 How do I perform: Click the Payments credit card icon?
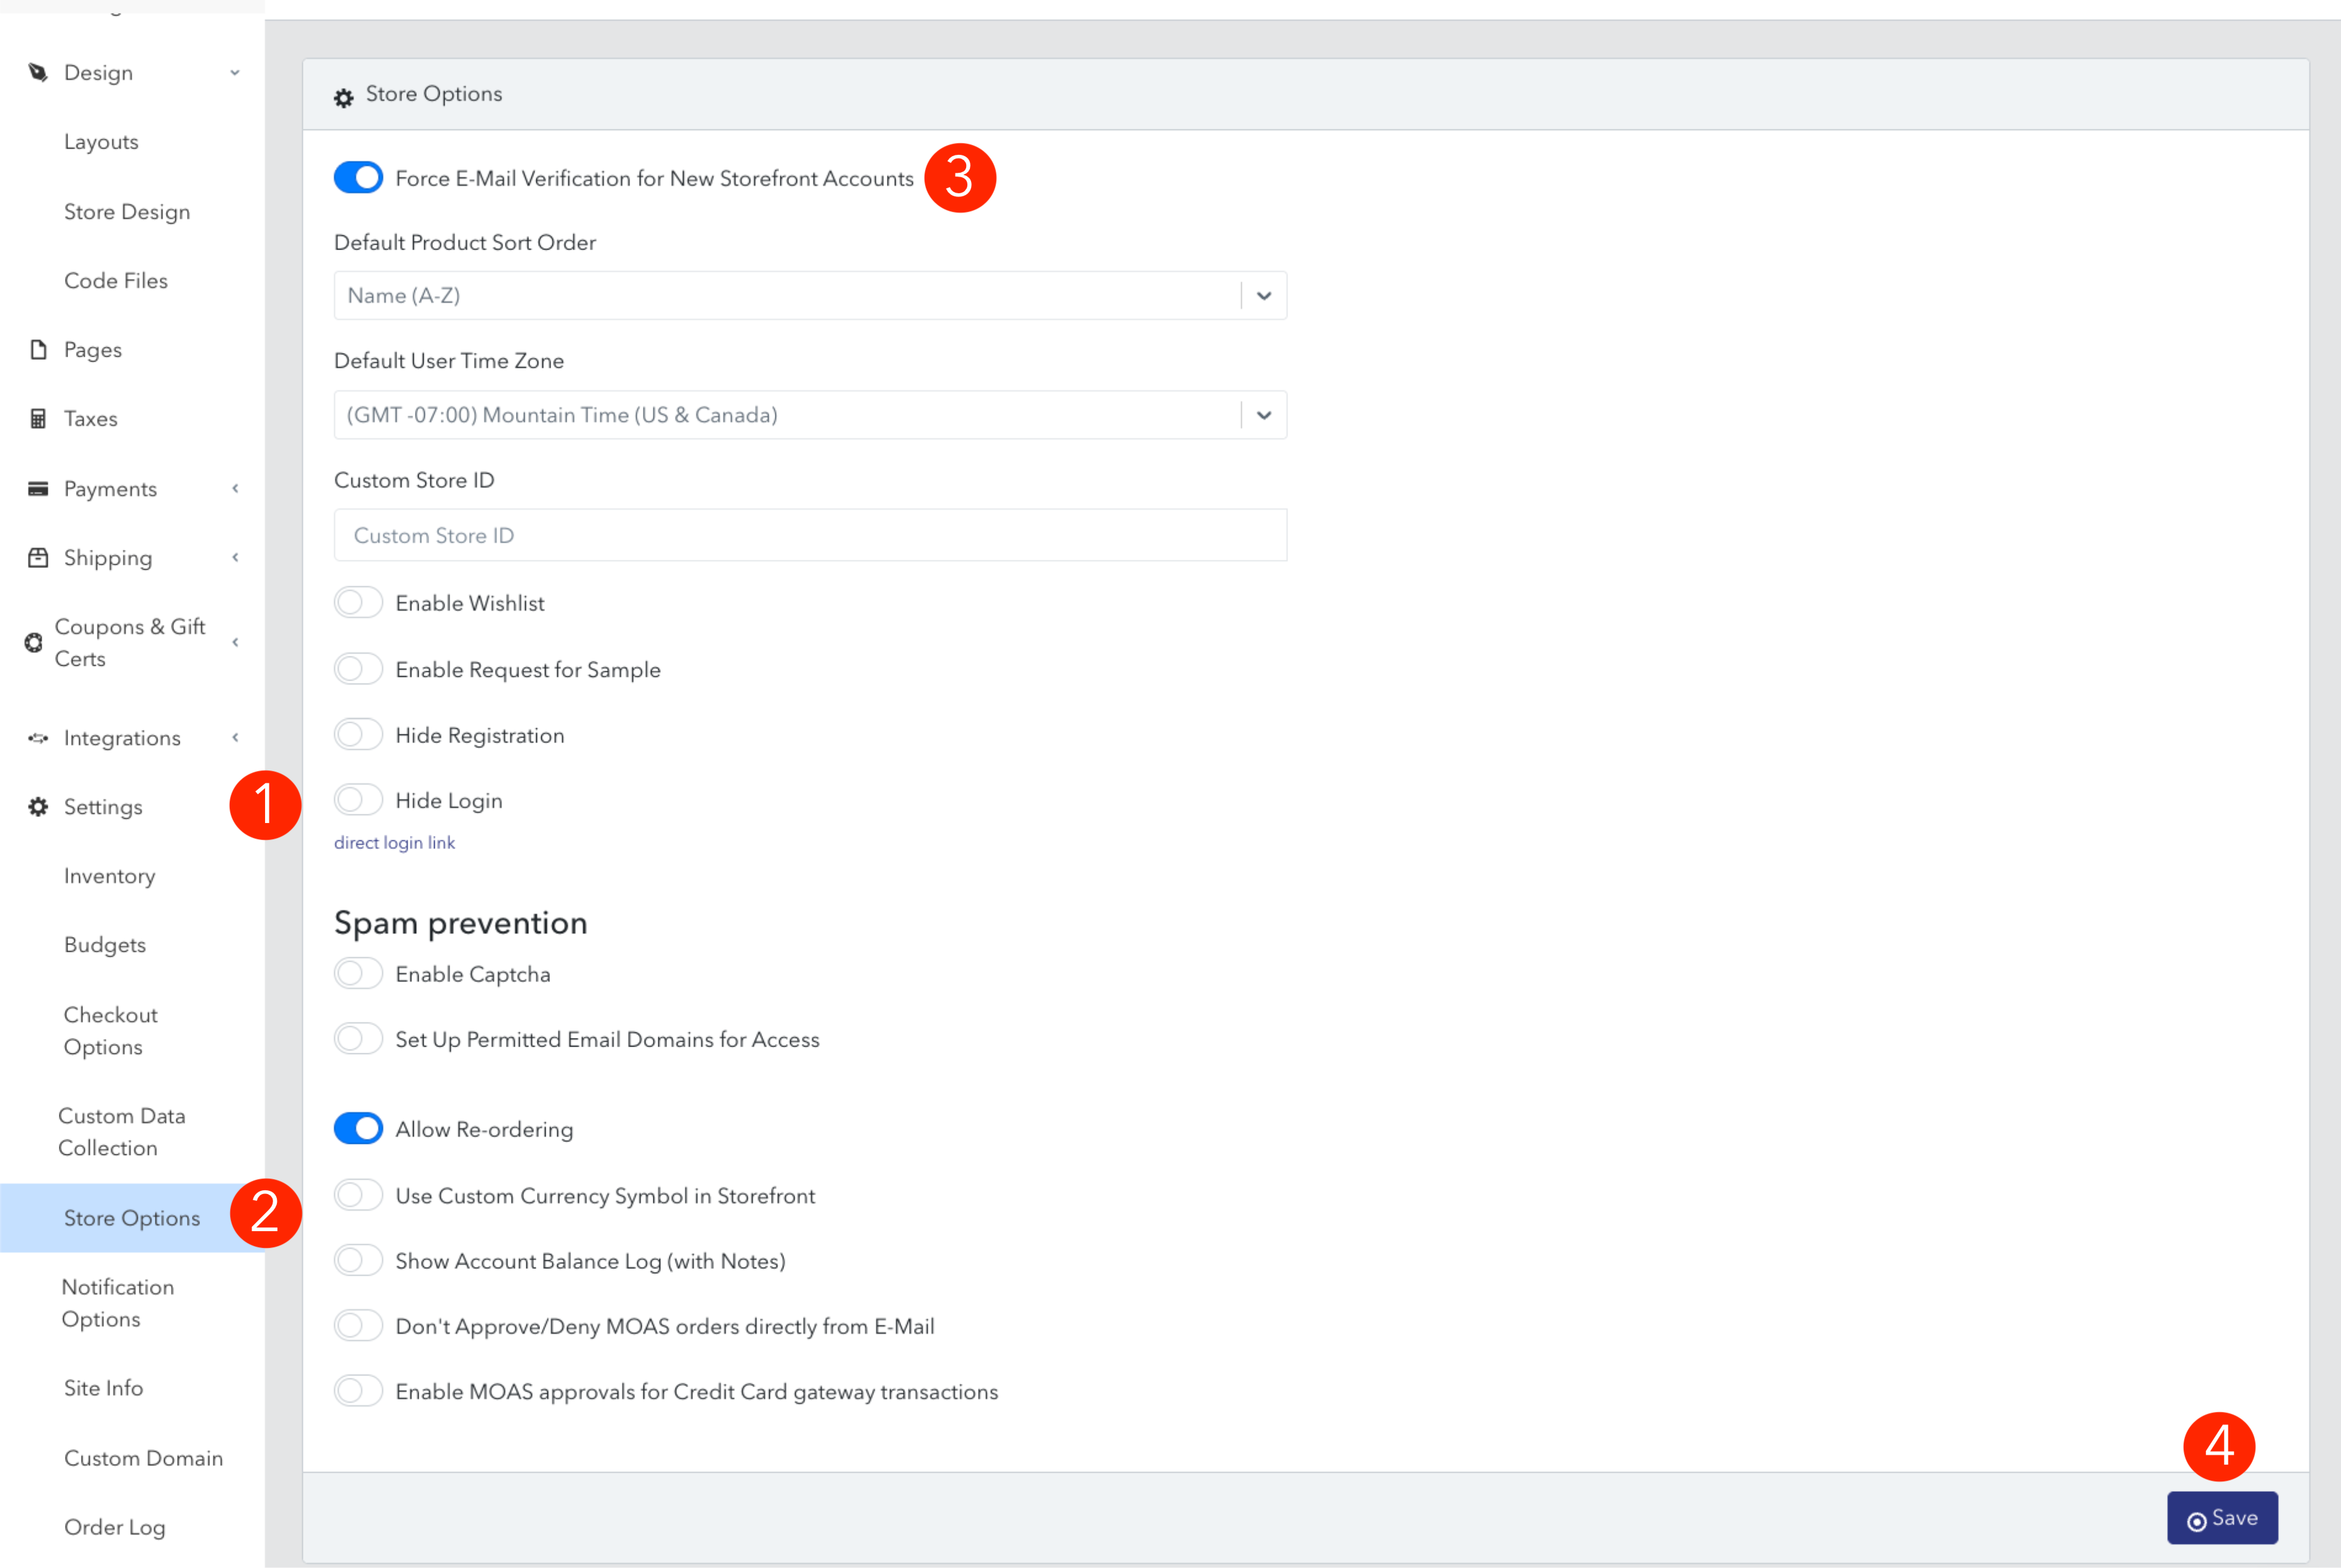(38, 488)
